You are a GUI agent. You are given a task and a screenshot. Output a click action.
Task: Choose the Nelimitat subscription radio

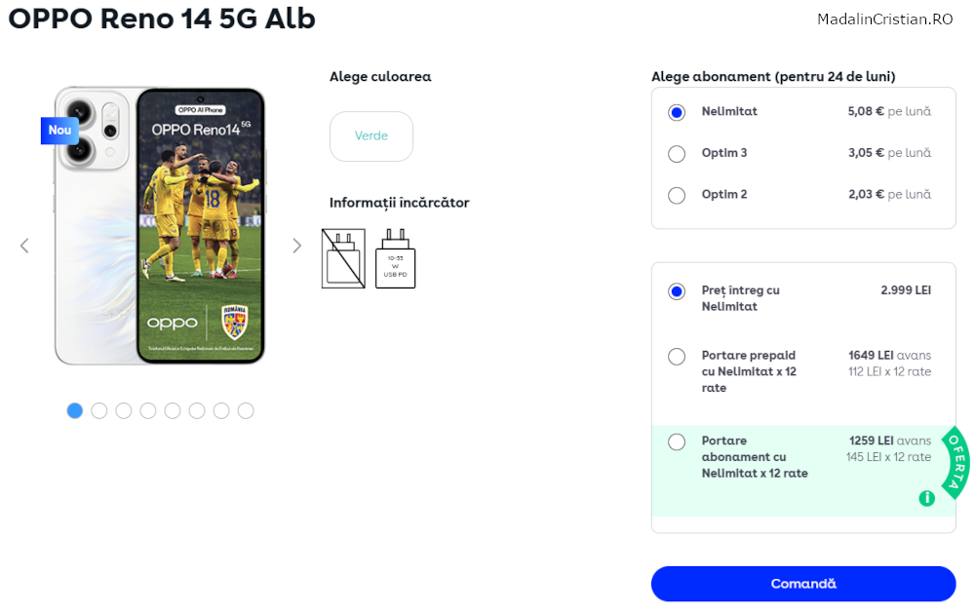(x=677, y=112)
